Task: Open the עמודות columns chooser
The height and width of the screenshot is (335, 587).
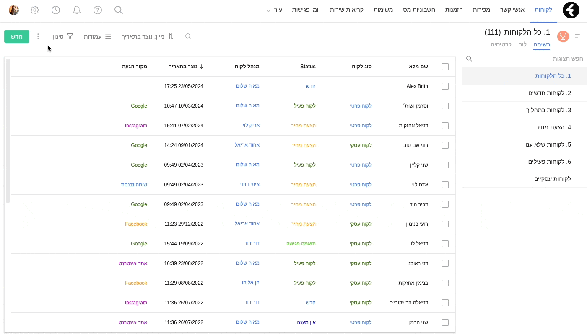Action: [97, 36]
